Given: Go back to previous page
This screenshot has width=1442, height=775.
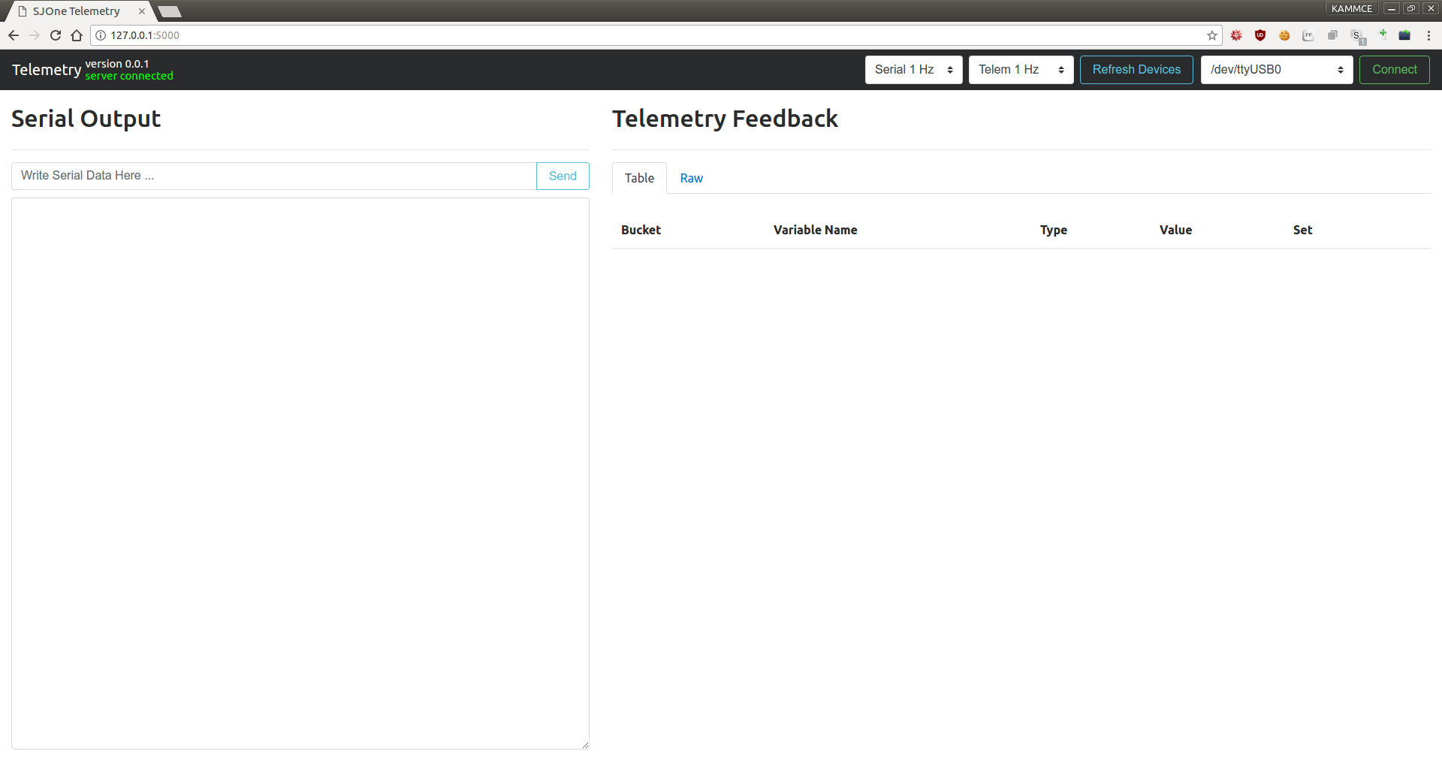Looking at the screenshot, I should 14,35.
